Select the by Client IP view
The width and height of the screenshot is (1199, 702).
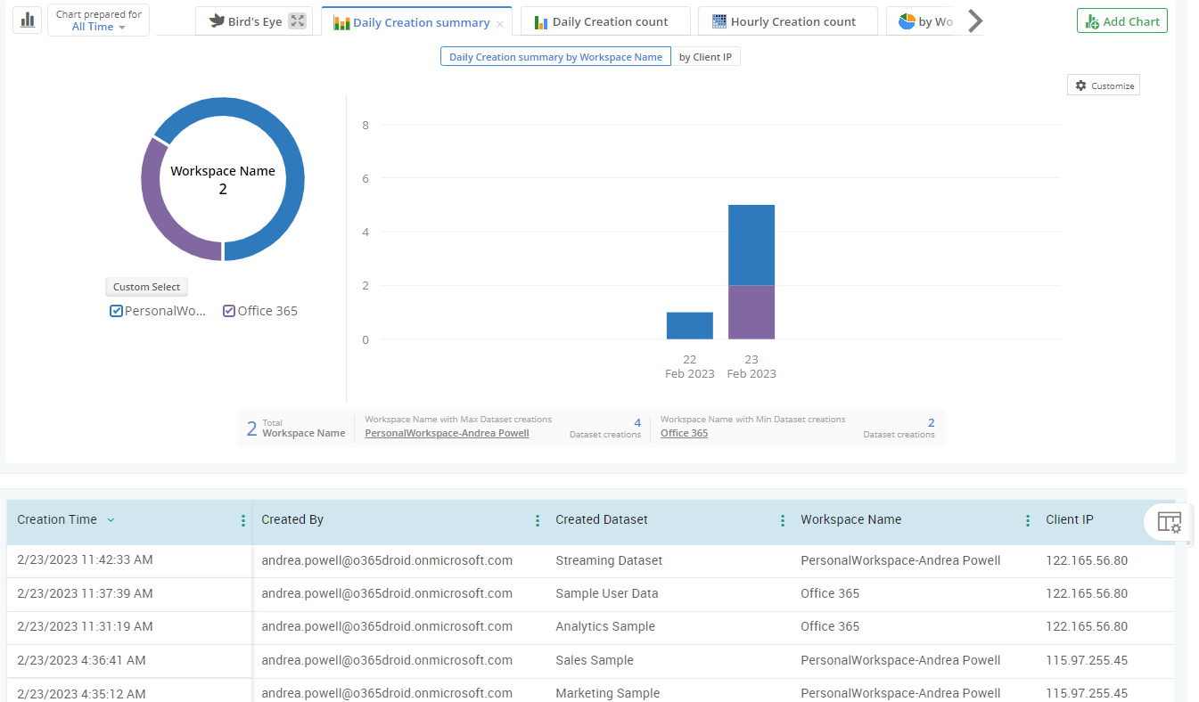(x=706, y=55)
